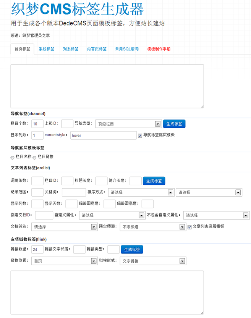251x318 pixels.
Task: Click inside the top output textarea
Action: [x=107, y=86]
